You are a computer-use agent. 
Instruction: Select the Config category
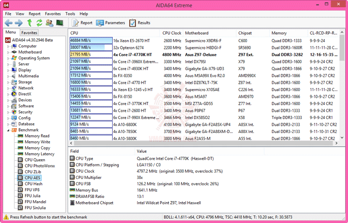click(x=24, y=118)
